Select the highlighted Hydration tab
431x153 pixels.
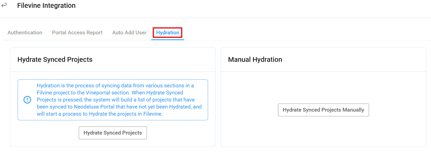point(168,32)
